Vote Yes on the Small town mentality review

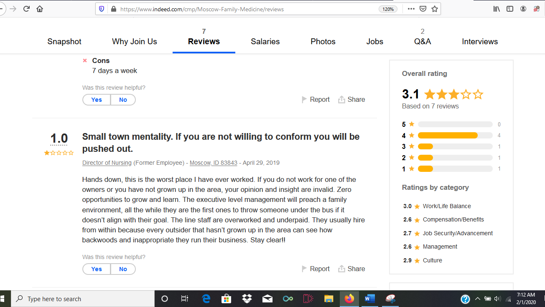pos(97,269)
